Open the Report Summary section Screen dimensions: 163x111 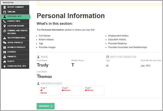pyautogui.click(x=15, y=7)
